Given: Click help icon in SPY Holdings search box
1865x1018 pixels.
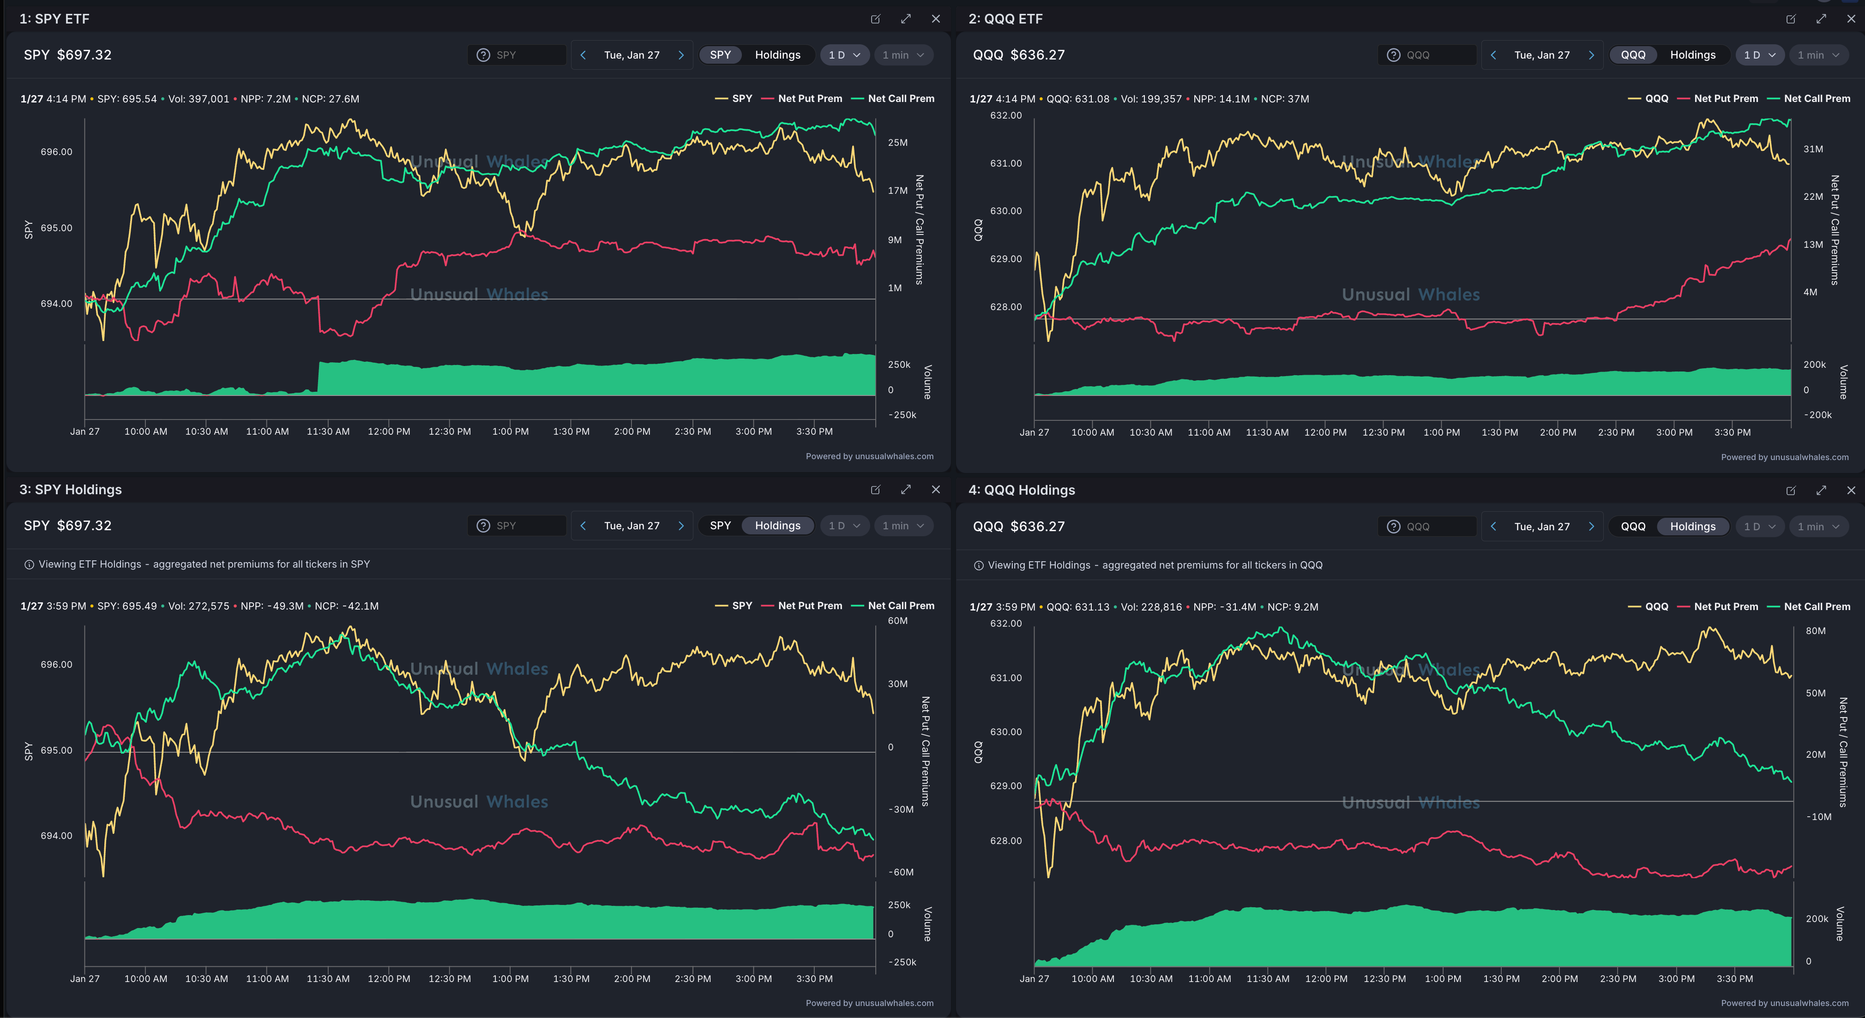Looking at the screenshot, I should (484, 526).
